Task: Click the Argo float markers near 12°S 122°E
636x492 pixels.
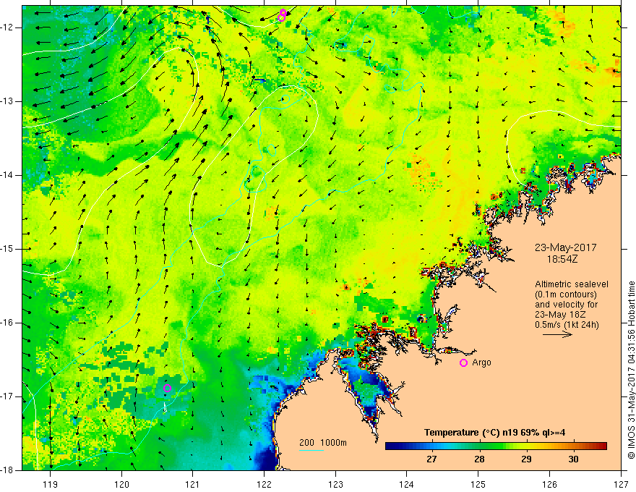Action: 283,15
